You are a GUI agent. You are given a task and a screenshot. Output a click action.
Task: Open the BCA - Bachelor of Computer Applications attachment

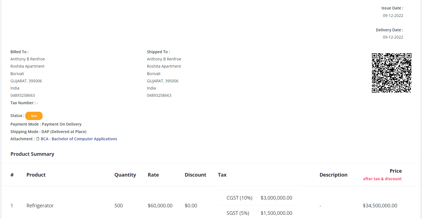(79, 139)
